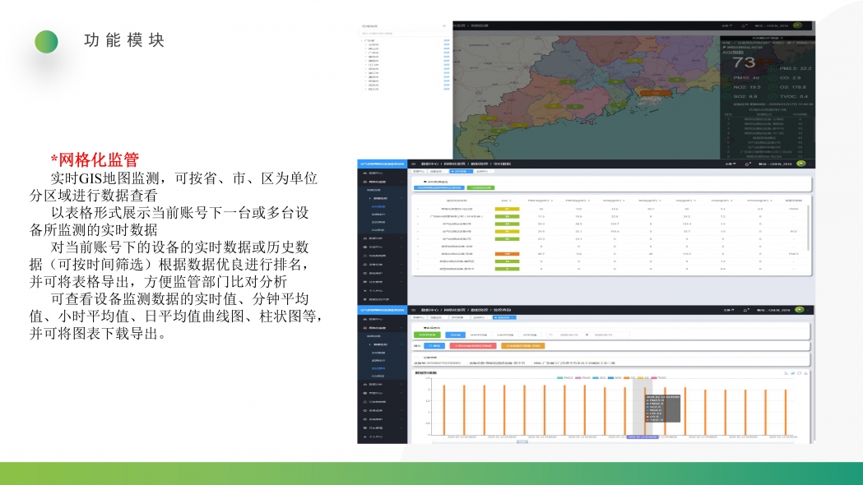Click the download icon on the chart toolbar
The image size is (863, 485).
click(x=805, y=373)
